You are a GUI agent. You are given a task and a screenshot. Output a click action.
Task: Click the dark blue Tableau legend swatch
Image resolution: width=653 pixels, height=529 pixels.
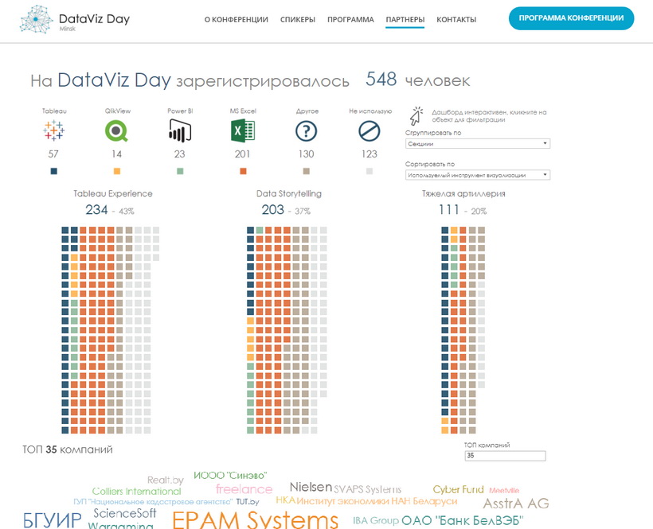point(53,171)
